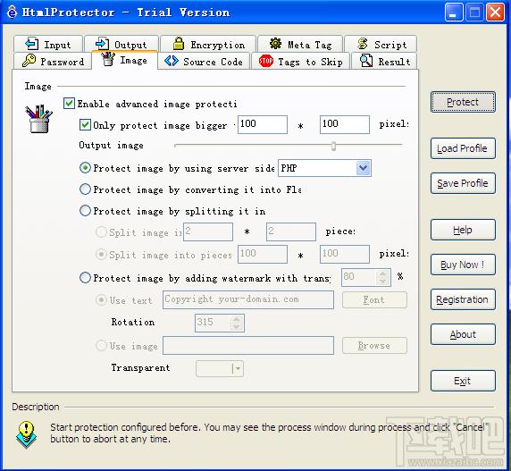Click the watermark text Copyright field
Image resolution: width=511 pixels, height=471 pixels.
[248, 300]
